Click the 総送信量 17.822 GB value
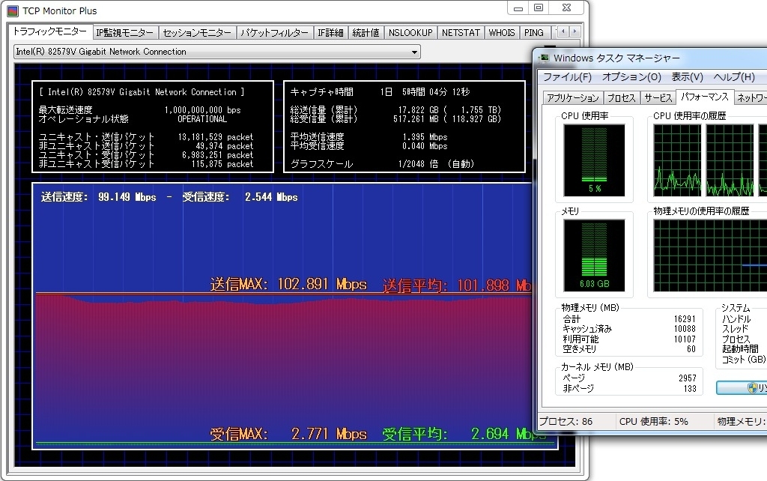Screen dimensions: 767x481 point(449,110)
